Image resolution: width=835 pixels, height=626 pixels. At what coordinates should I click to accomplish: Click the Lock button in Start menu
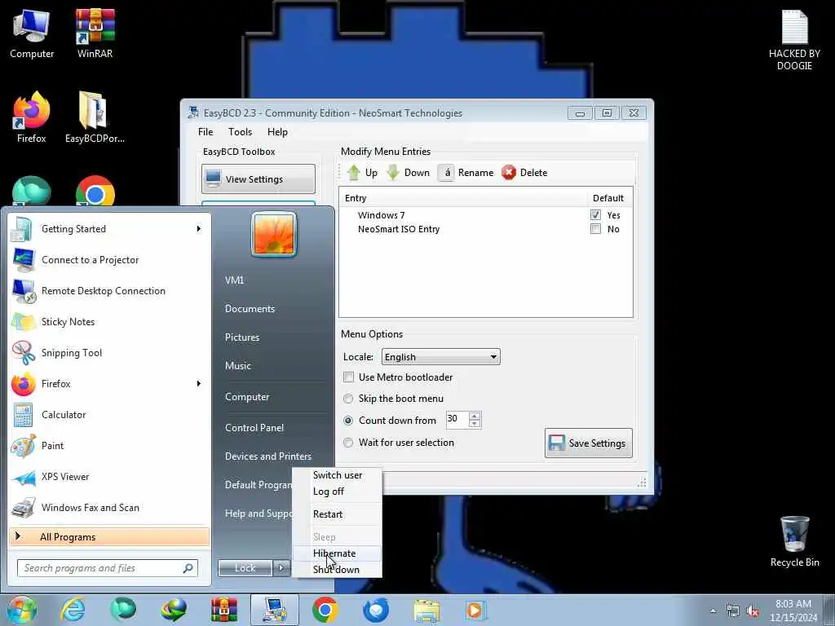coord(245,568)
